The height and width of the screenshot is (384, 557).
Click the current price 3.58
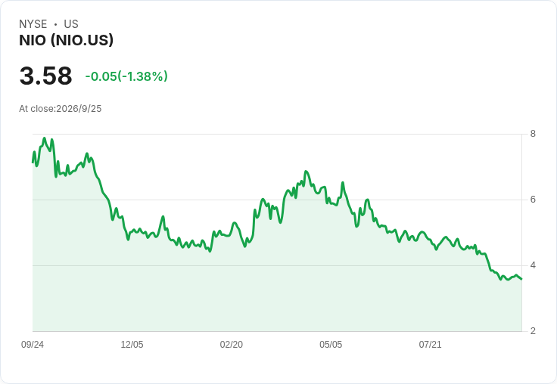[45, 76]
